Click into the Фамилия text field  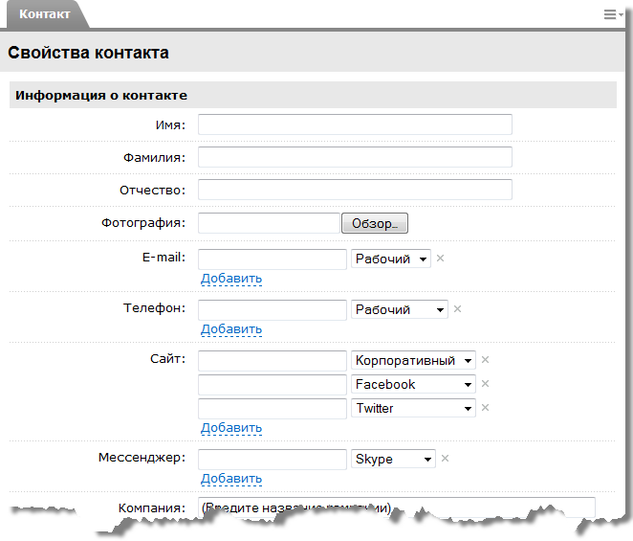pyautogui.click(x=355, y=157)
